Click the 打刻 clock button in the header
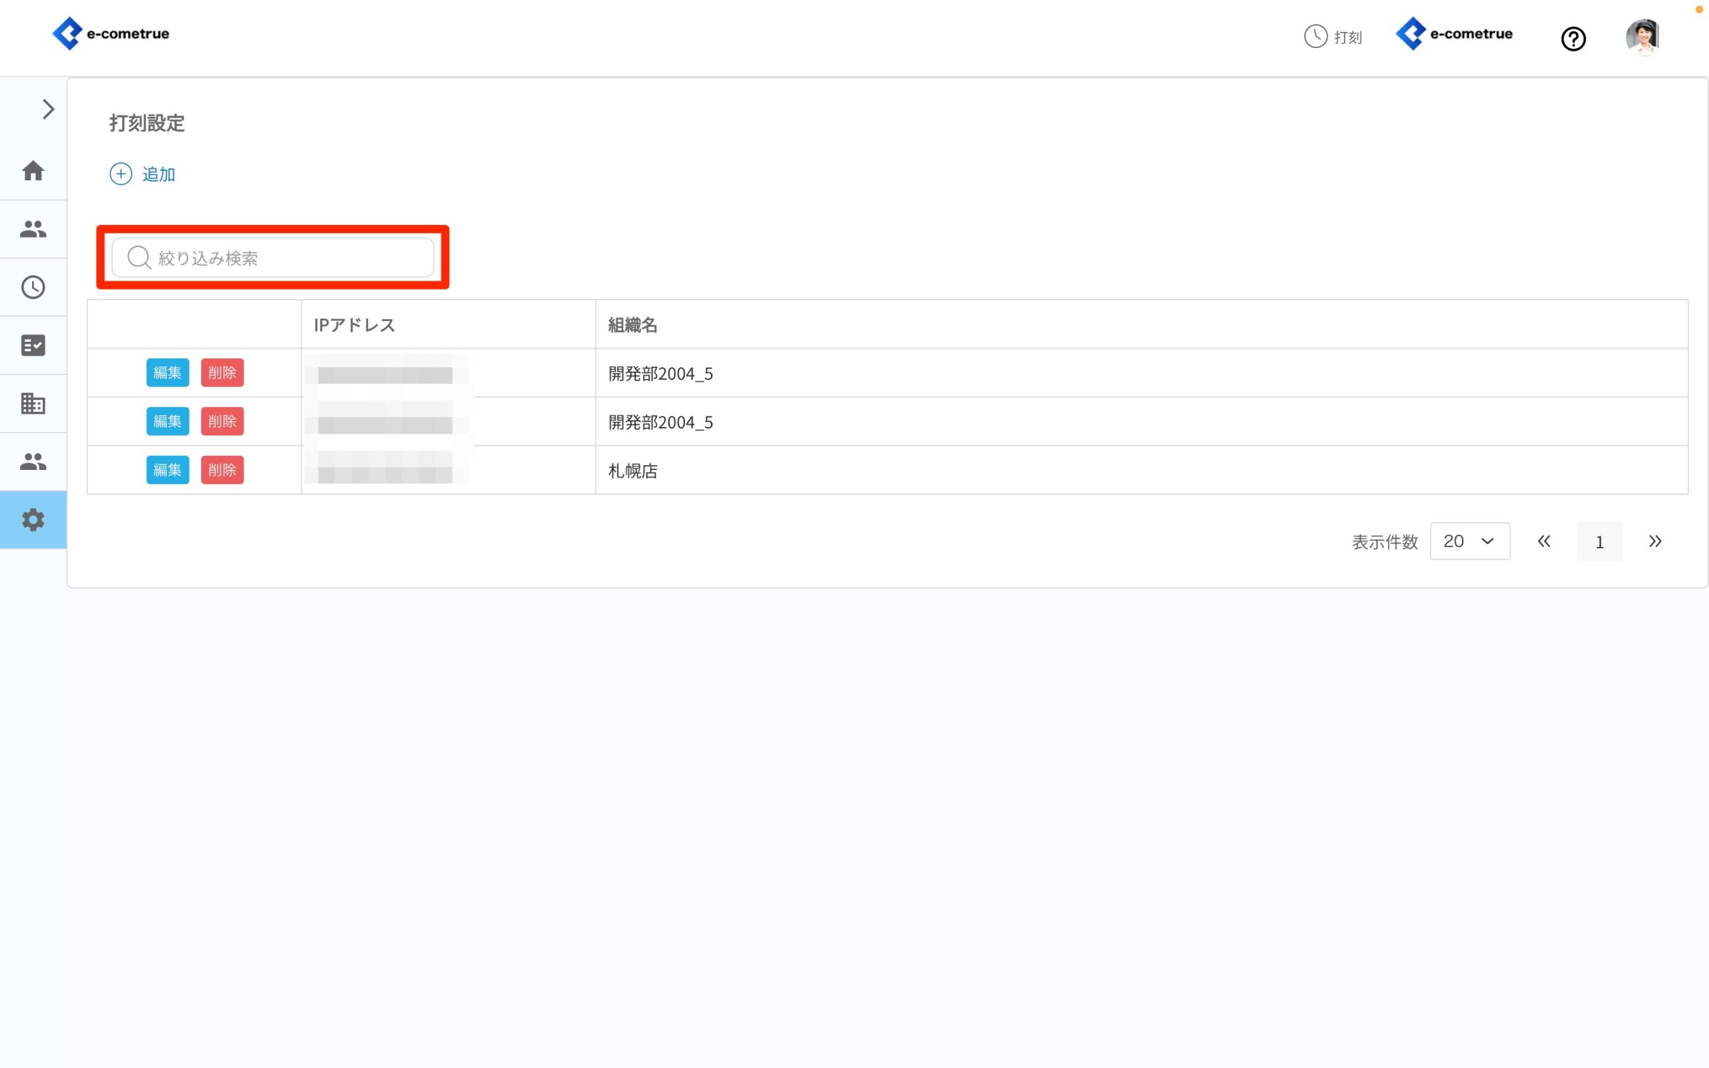1709x1068 pixels. 1332,37
